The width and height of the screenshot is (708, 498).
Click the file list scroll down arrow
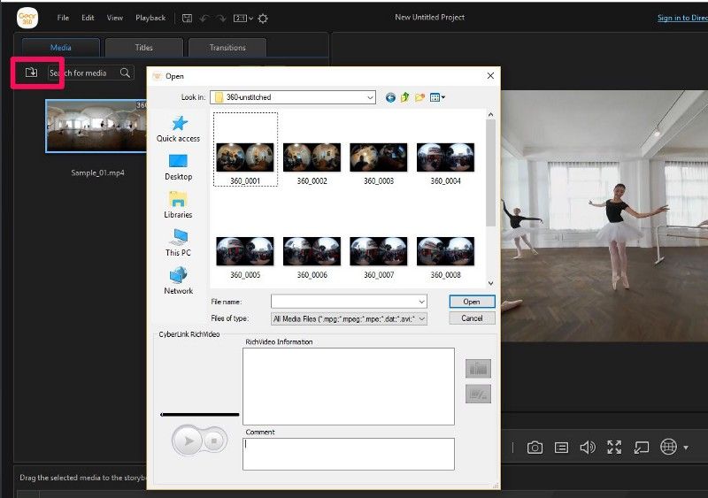(491, 283)
